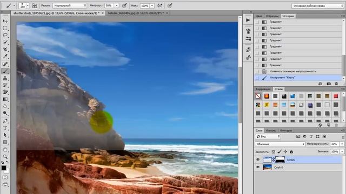
Task: Switch to the Образцы panel tab
Action: (272, 16)
